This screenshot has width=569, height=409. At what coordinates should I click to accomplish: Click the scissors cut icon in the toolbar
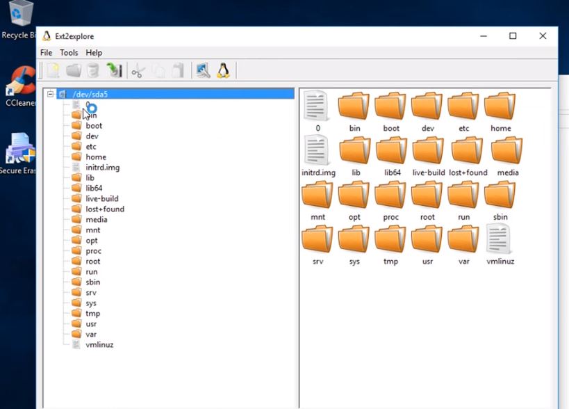click(x=138, y=70)
